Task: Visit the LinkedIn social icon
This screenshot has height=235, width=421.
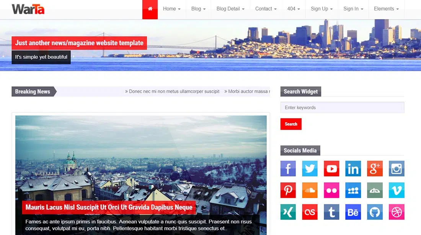Action: (x=353, y=169)
